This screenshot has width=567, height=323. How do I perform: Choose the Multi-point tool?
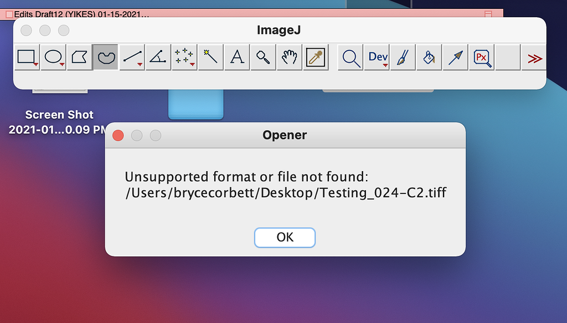pos(184,57)
